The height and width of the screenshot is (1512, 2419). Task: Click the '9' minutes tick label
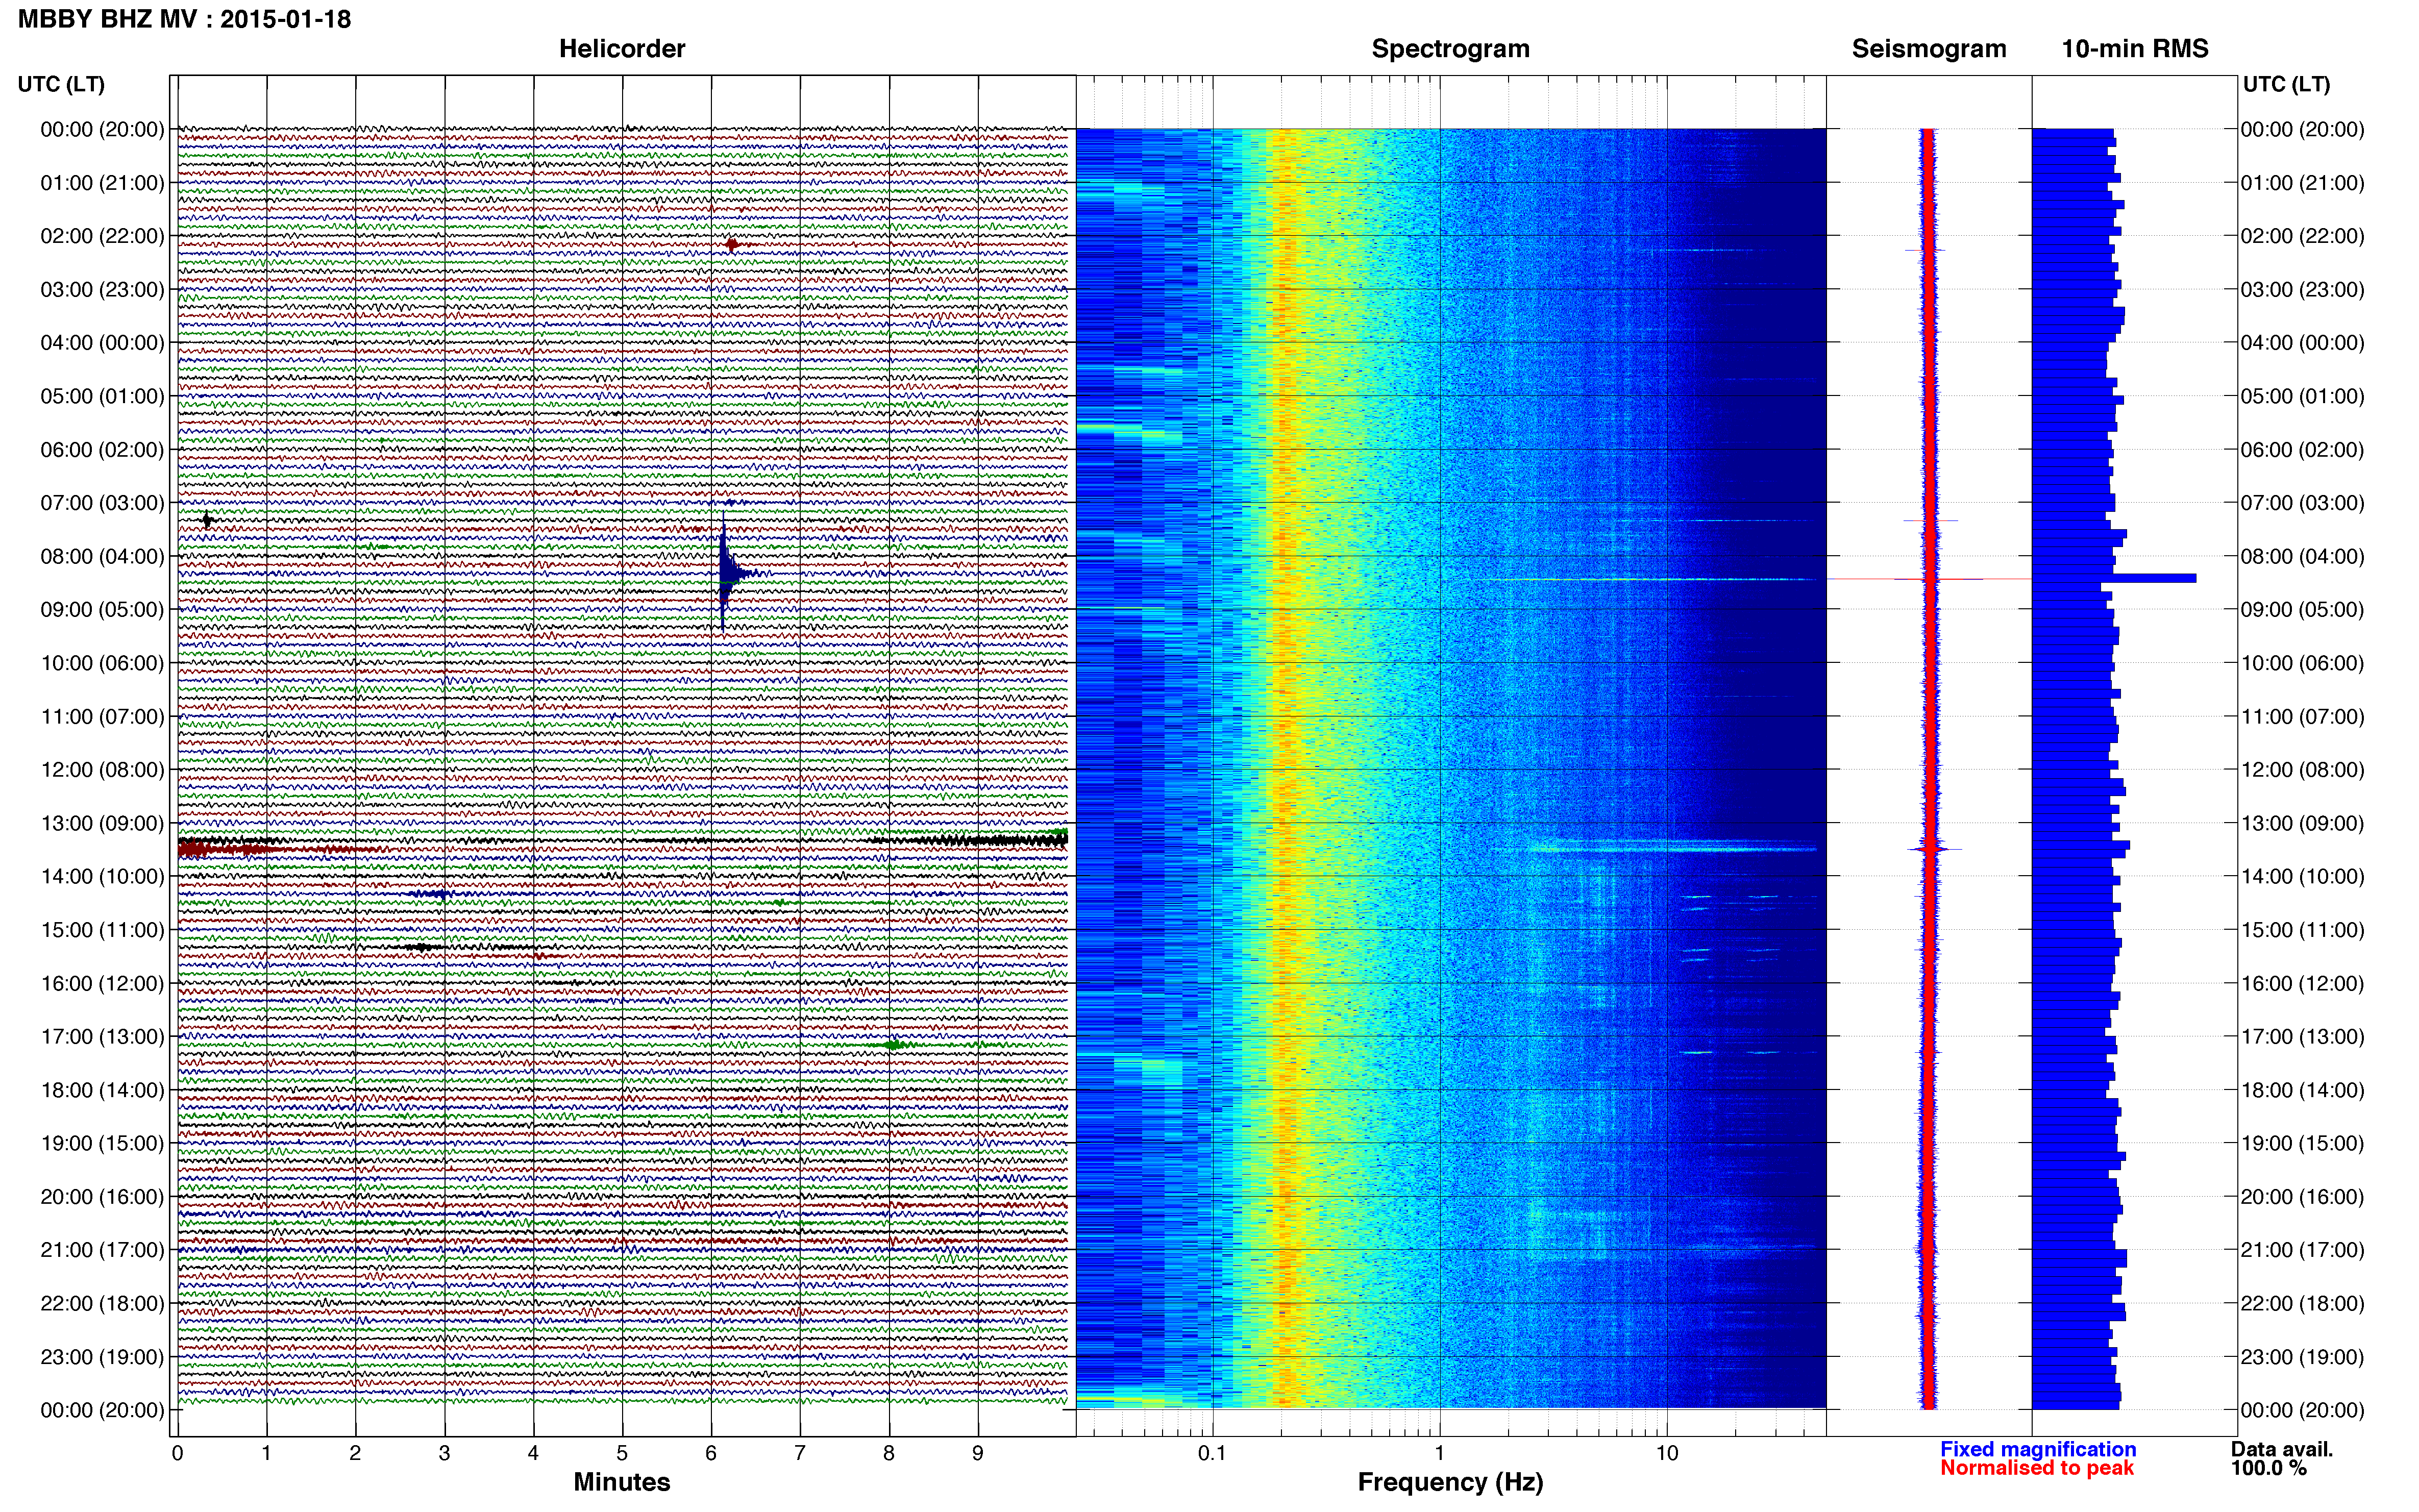point(978,1453)
